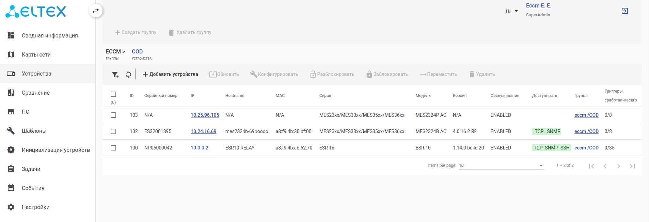Click the Инициализация устройств icon

click(11, 150)
